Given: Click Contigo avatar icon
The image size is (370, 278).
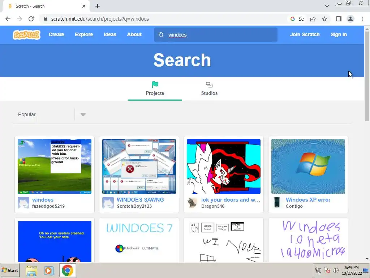Looking at the screenshot, I should (277, 203).
